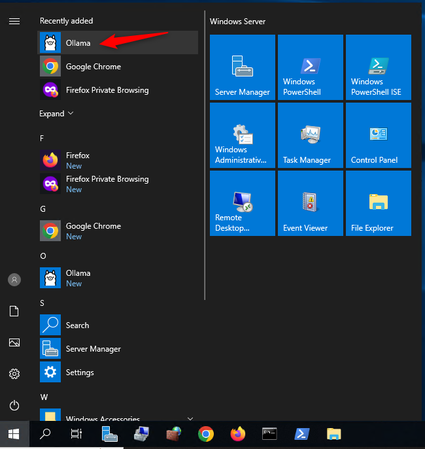Open File Explorer from the taskbar
Image resolution: width=425 pixels, height=449 pixels.
tap(334, 434)
